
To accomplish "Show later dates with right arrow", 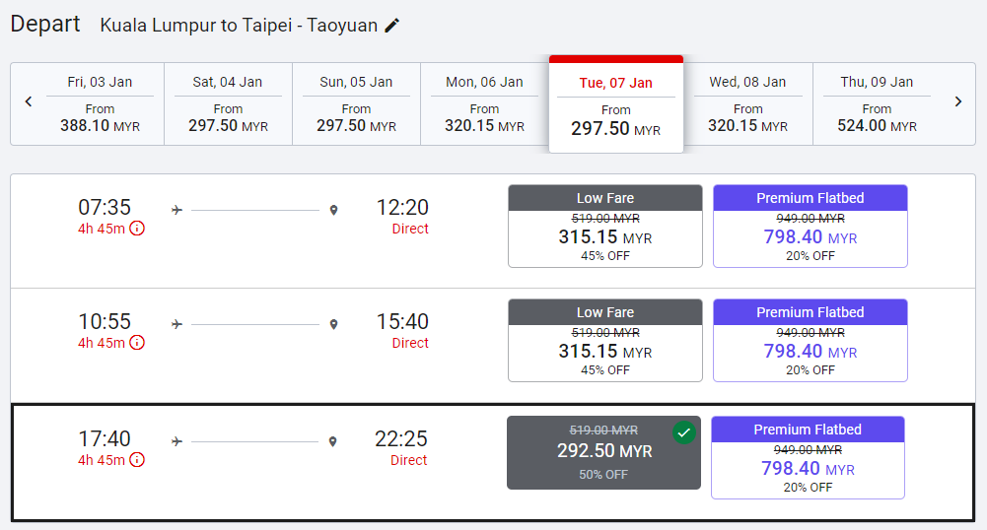I will pyautogui.click(x=957, y=101).
